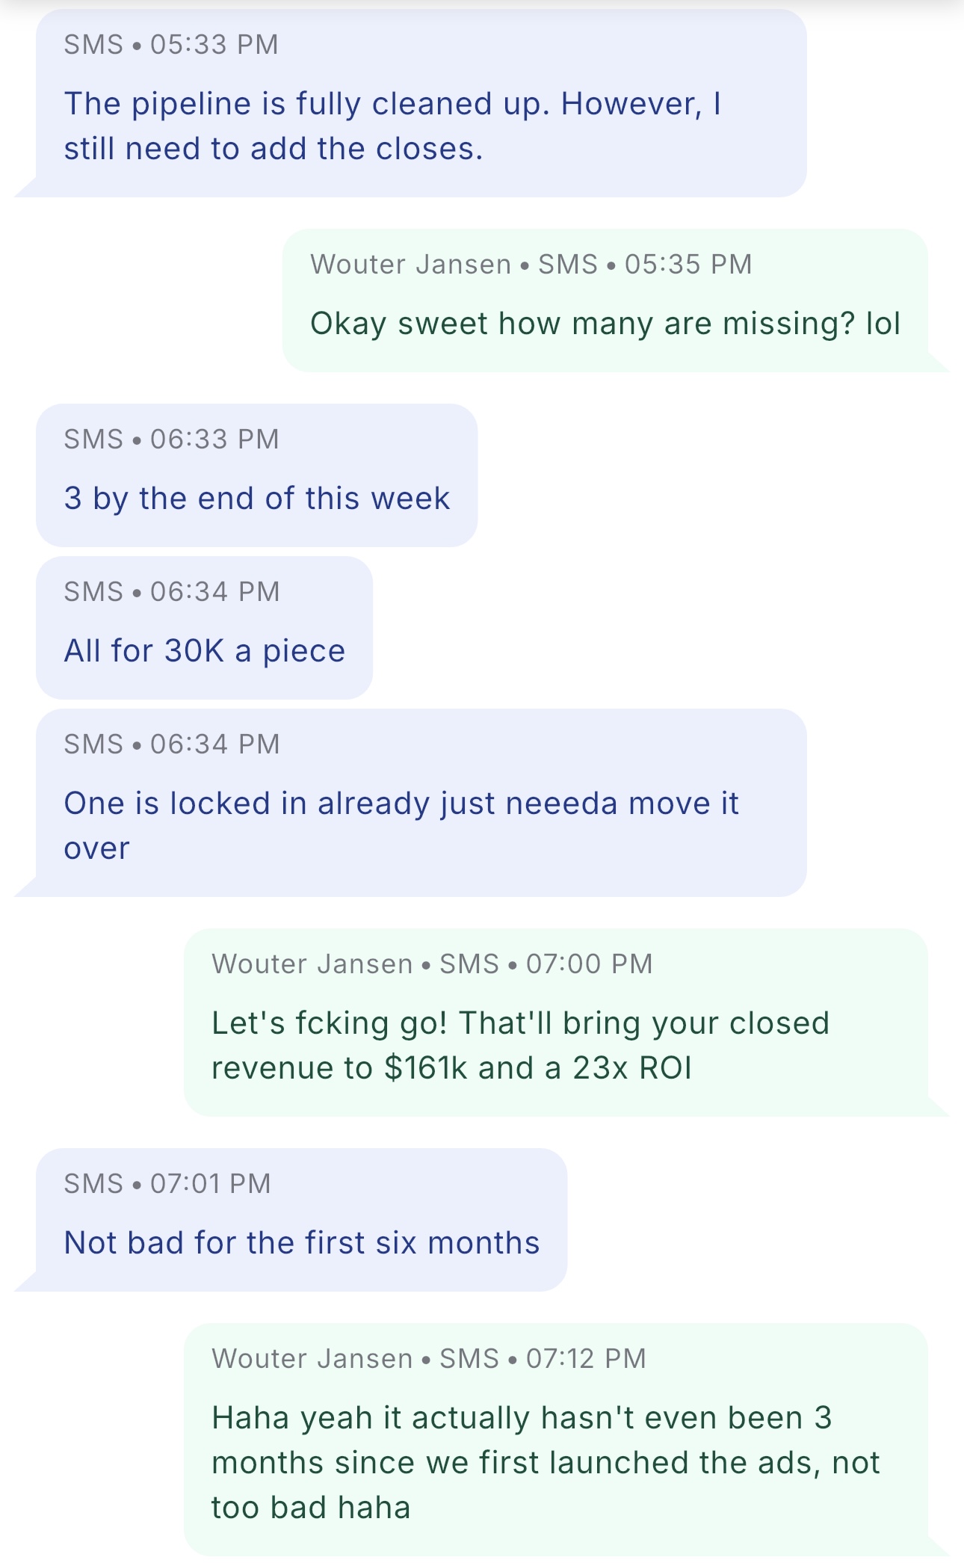Click the "how many are missing? lol" message

coord(605,324)
